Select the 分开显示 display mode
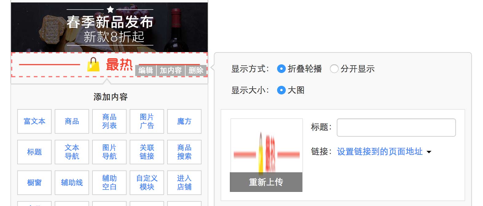Screen dimensions: 483x206 (x=334, y=69)
